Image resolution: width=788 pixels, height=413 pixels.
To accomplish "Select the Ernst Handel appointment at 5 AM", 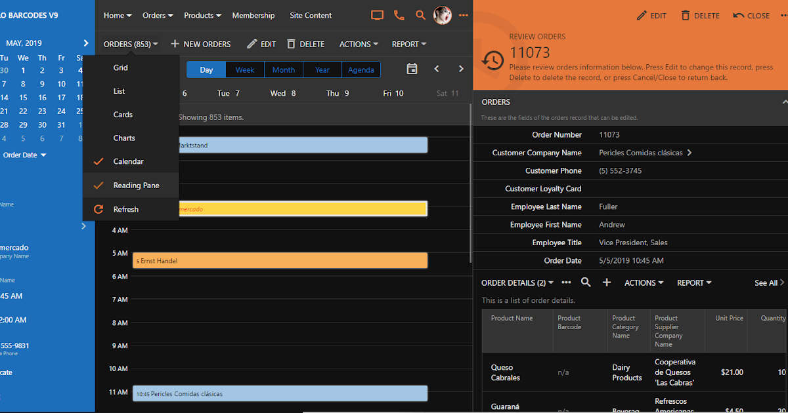I will (x=280, y=260).
